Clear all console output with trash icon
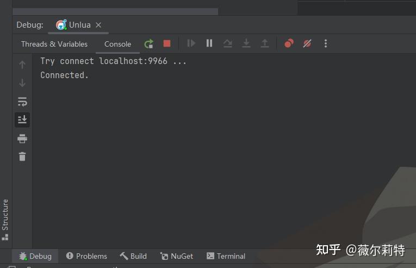This screenshot has height=268, width=416. (22, 157)
